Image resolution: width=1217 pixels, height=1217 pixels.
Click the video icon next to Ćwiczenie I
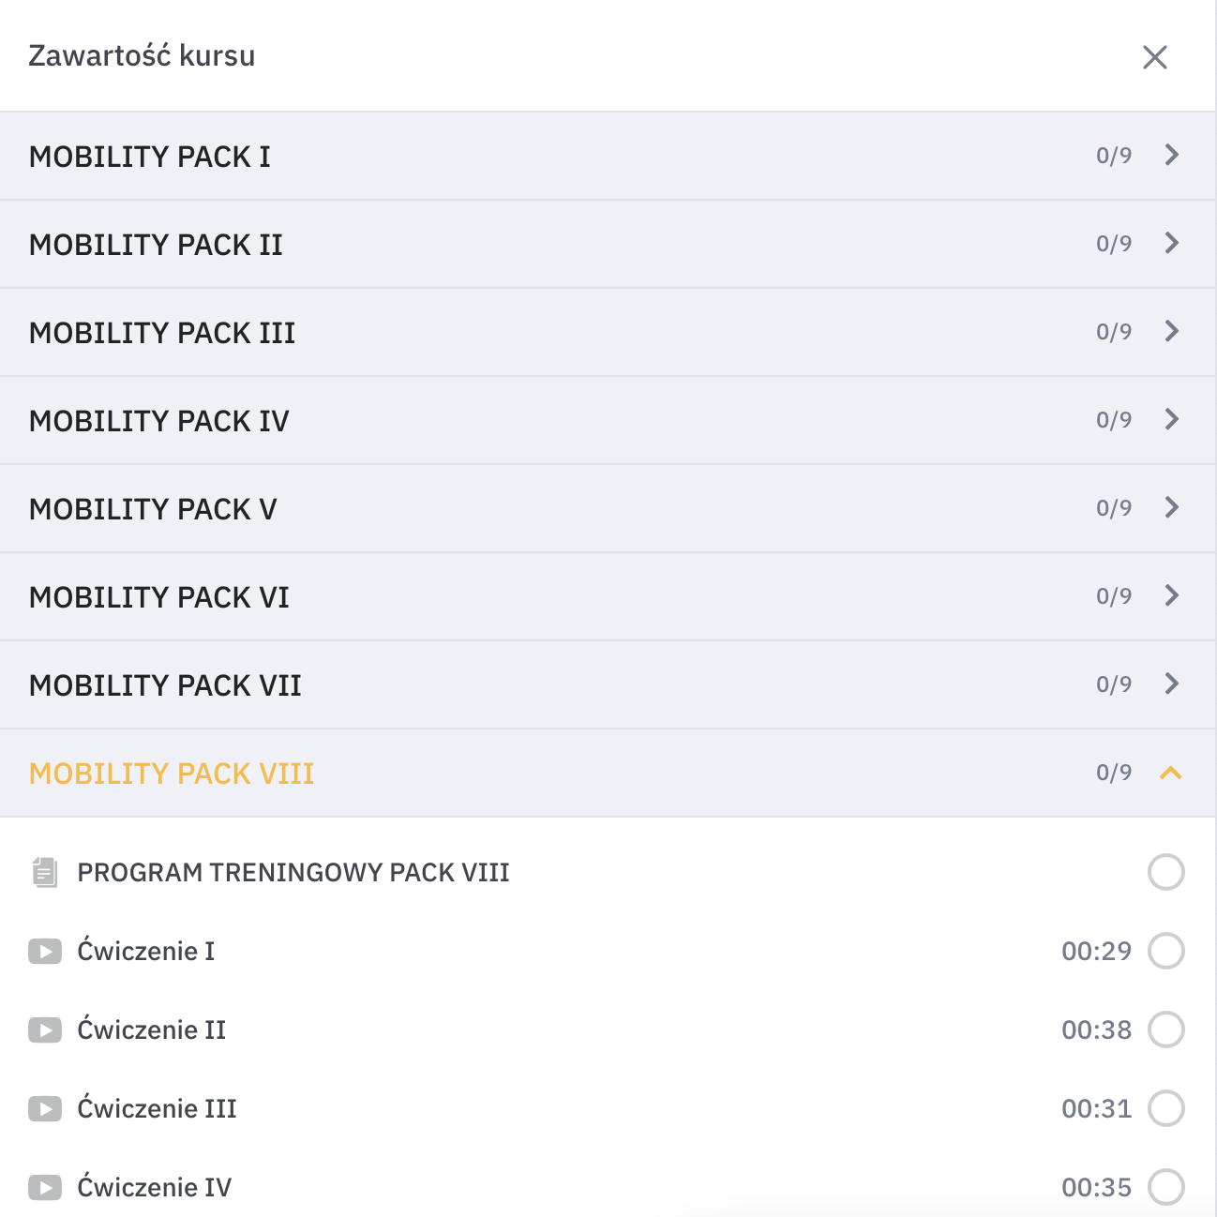(x=45, y=951)
